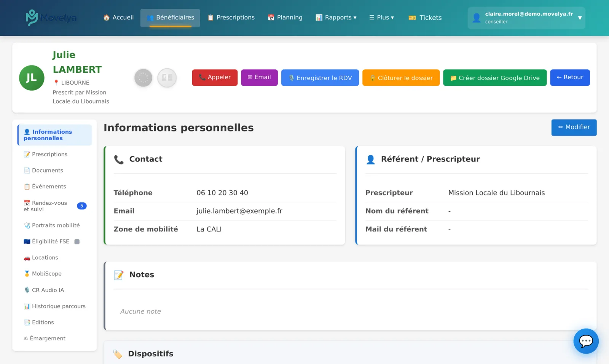Viewport: 609px width, 364px height.
Task: Open Prescriptions in the sidebar
Action: [x=54, y=154]
